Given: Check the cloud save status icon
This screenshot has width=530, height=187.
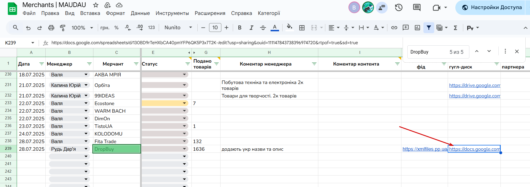Looking at the screenshot, I should tap(119, 5).
